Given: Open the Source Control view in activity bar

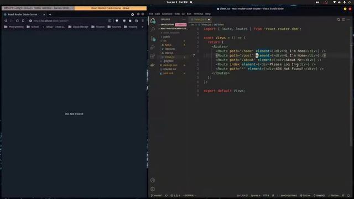Looking at the screenshot, I should [x=153, y=39].
